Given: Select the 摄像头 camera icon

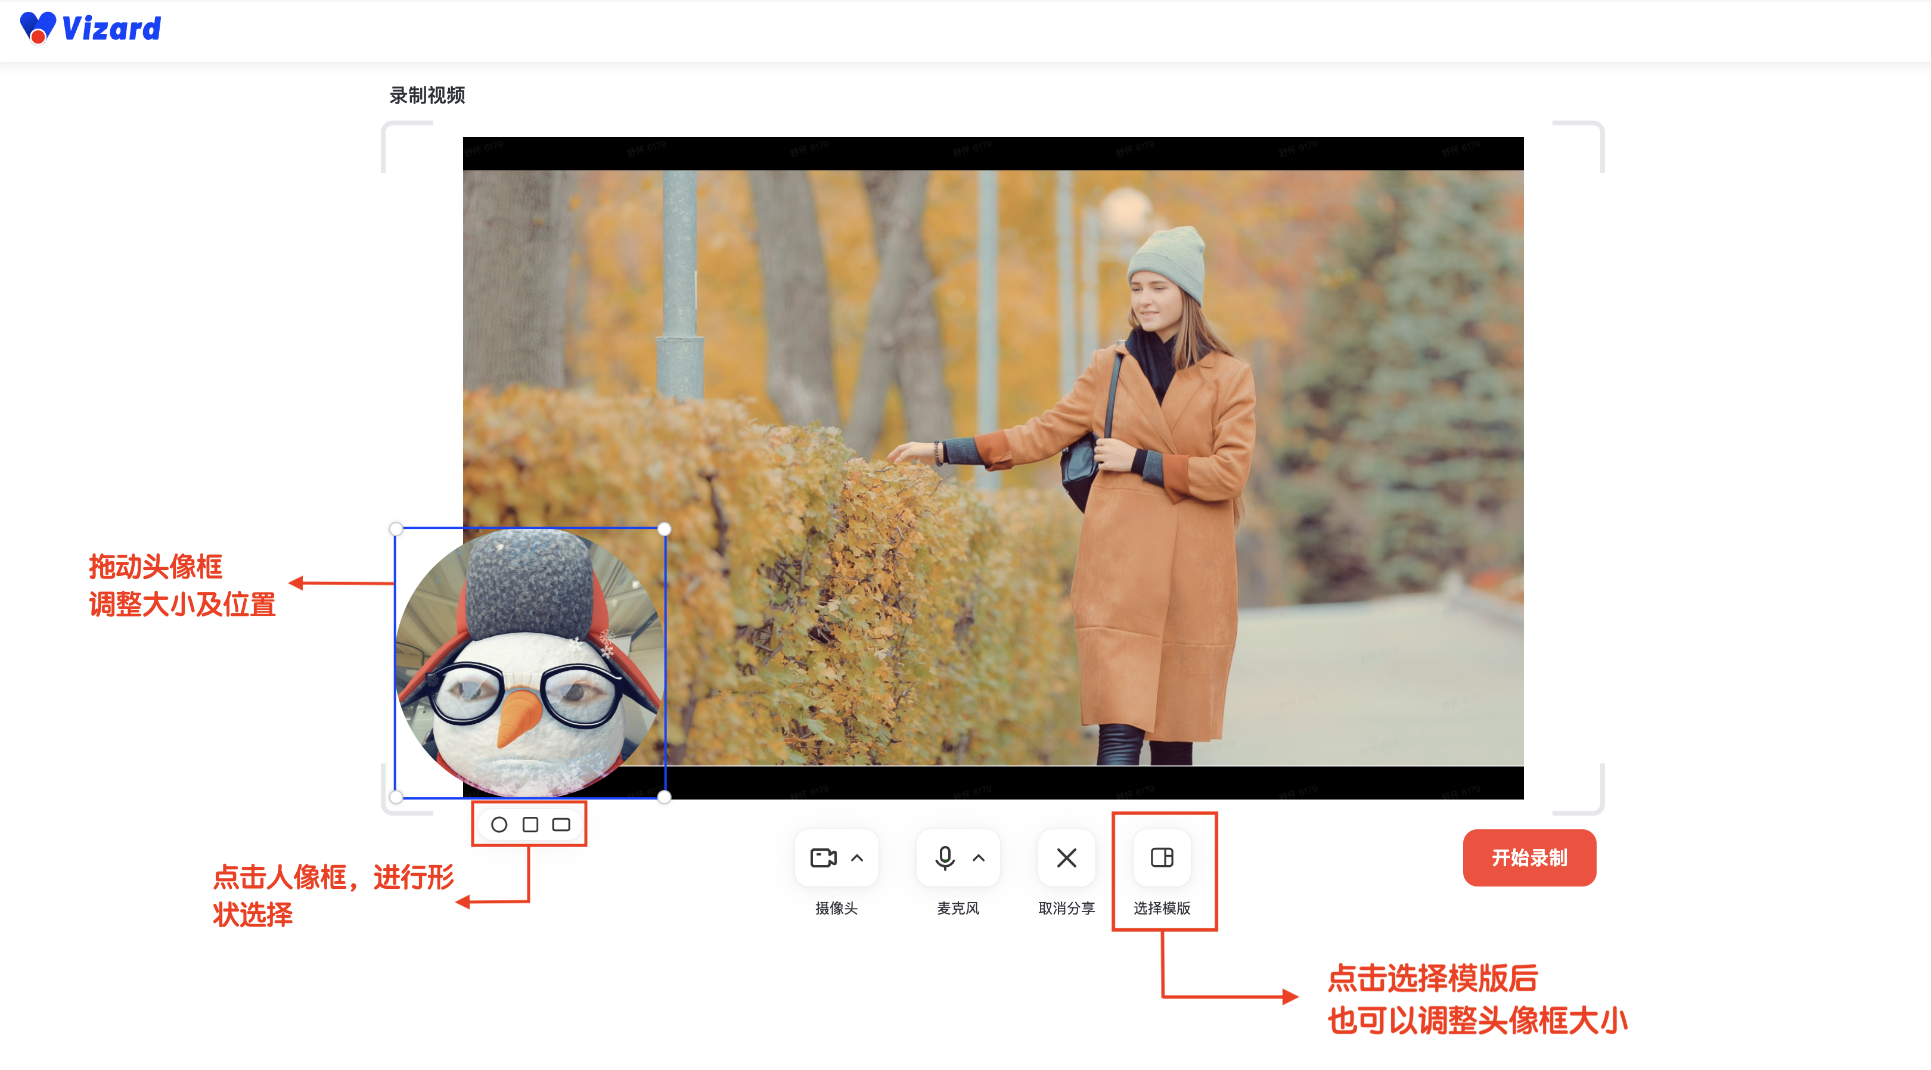Looking at the screenshot, I should click(x=825, y=859).
